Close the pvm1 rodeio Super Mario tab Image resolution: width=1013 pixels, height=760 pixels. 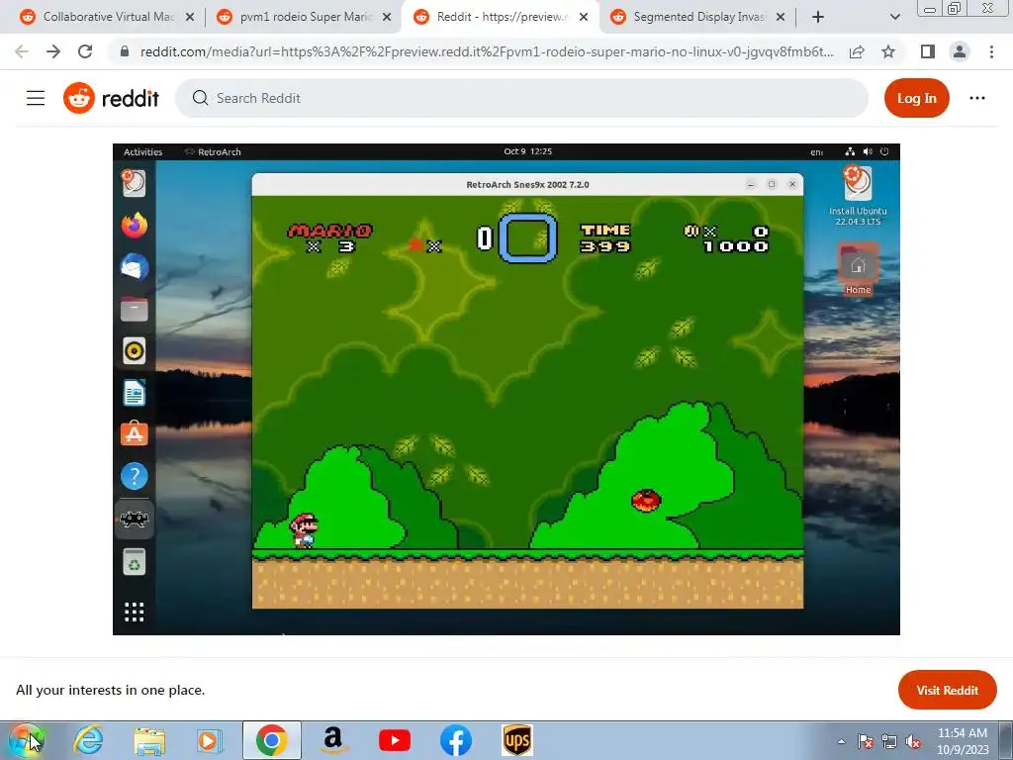(x=387, y=18)
